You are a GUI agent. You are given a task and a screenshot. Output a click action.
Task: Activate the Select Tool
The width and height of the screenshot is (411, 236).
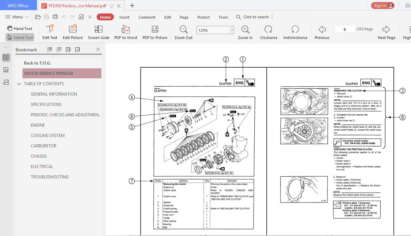point(20,38)
